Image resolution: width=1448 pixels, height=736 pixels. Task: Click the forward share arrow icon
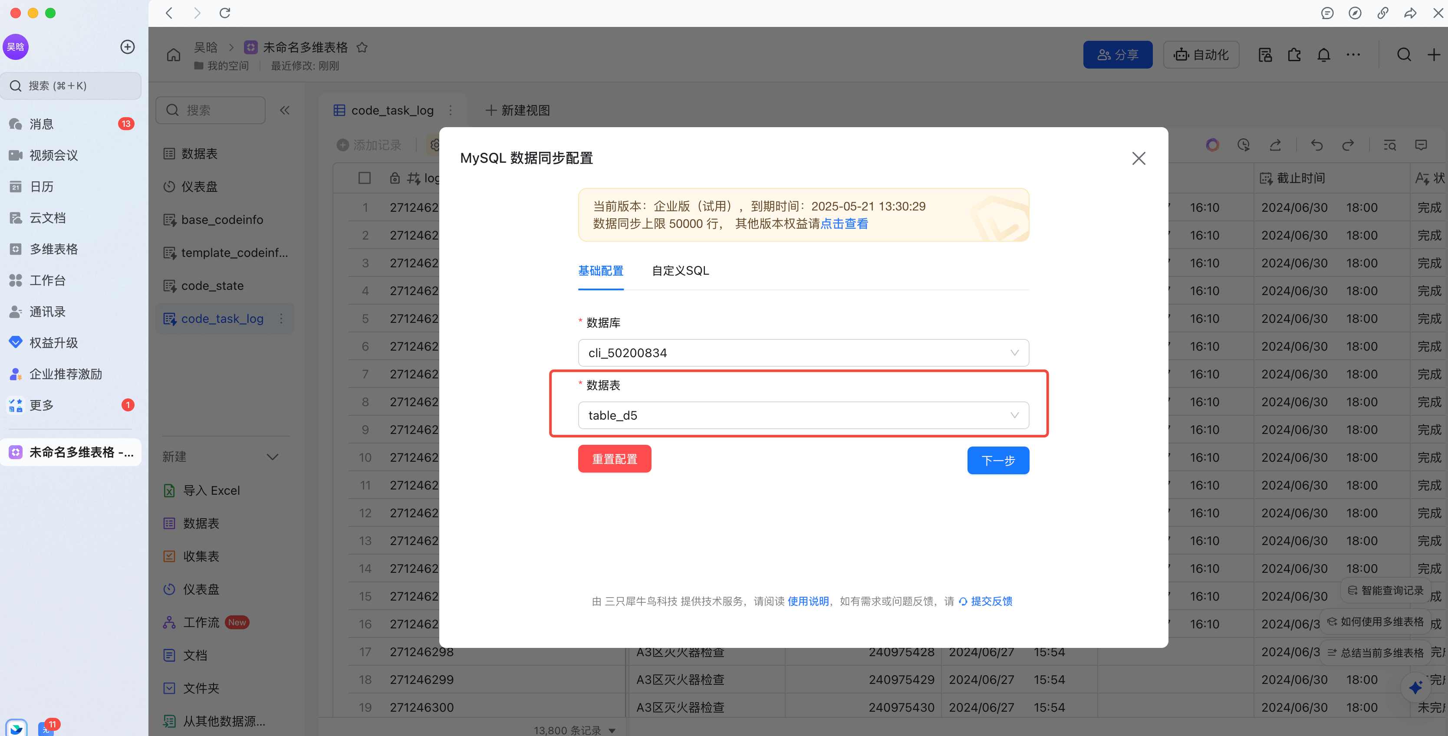1410,13
